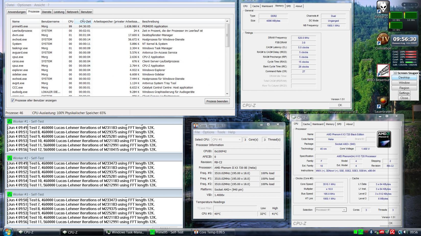Switch to the Core Temp 0.99.5 taskbar button
Image resolution: width=421 pixels, height=236 pixels.
click(x=214, y=232)
